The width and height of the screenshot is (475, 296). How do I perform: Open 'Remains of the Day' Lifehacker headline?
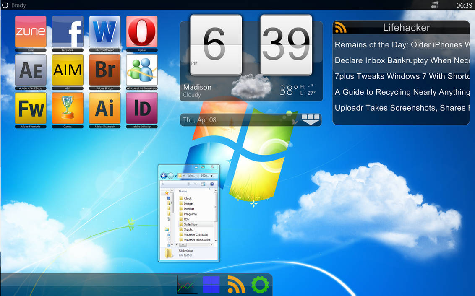coord(402,45)
